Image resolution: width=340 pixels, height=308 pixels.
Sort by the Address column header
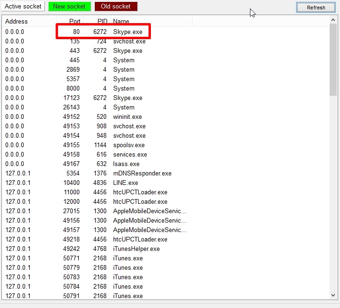pos(29,21)
